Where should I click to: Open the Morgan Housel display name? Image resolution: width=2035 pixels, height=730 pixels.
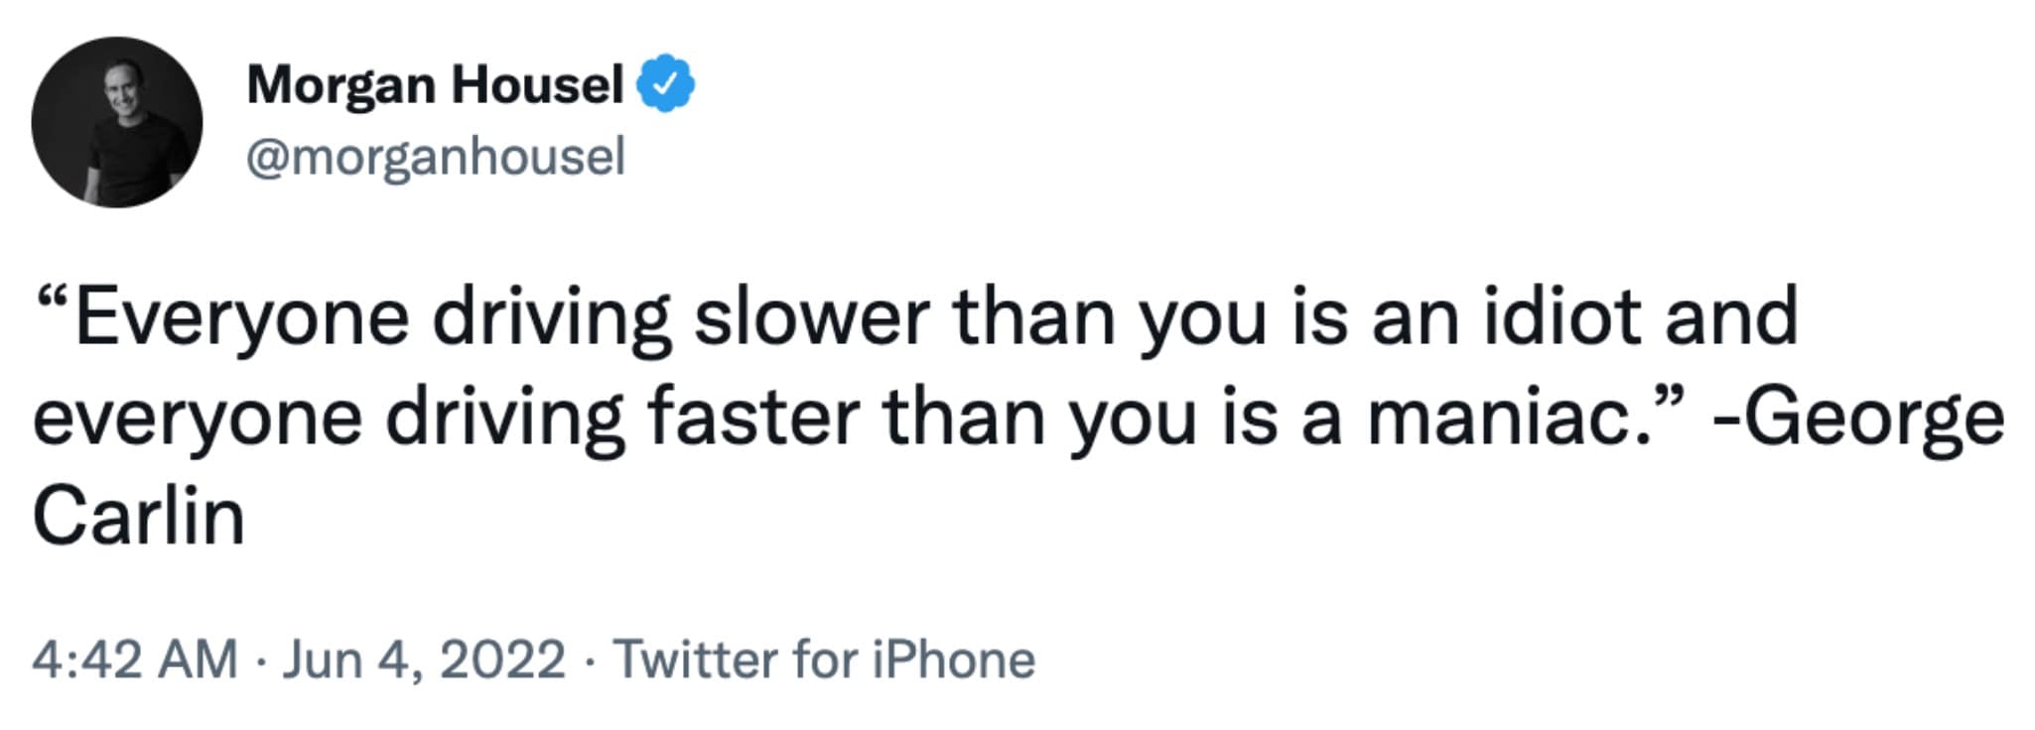point(435,84)
